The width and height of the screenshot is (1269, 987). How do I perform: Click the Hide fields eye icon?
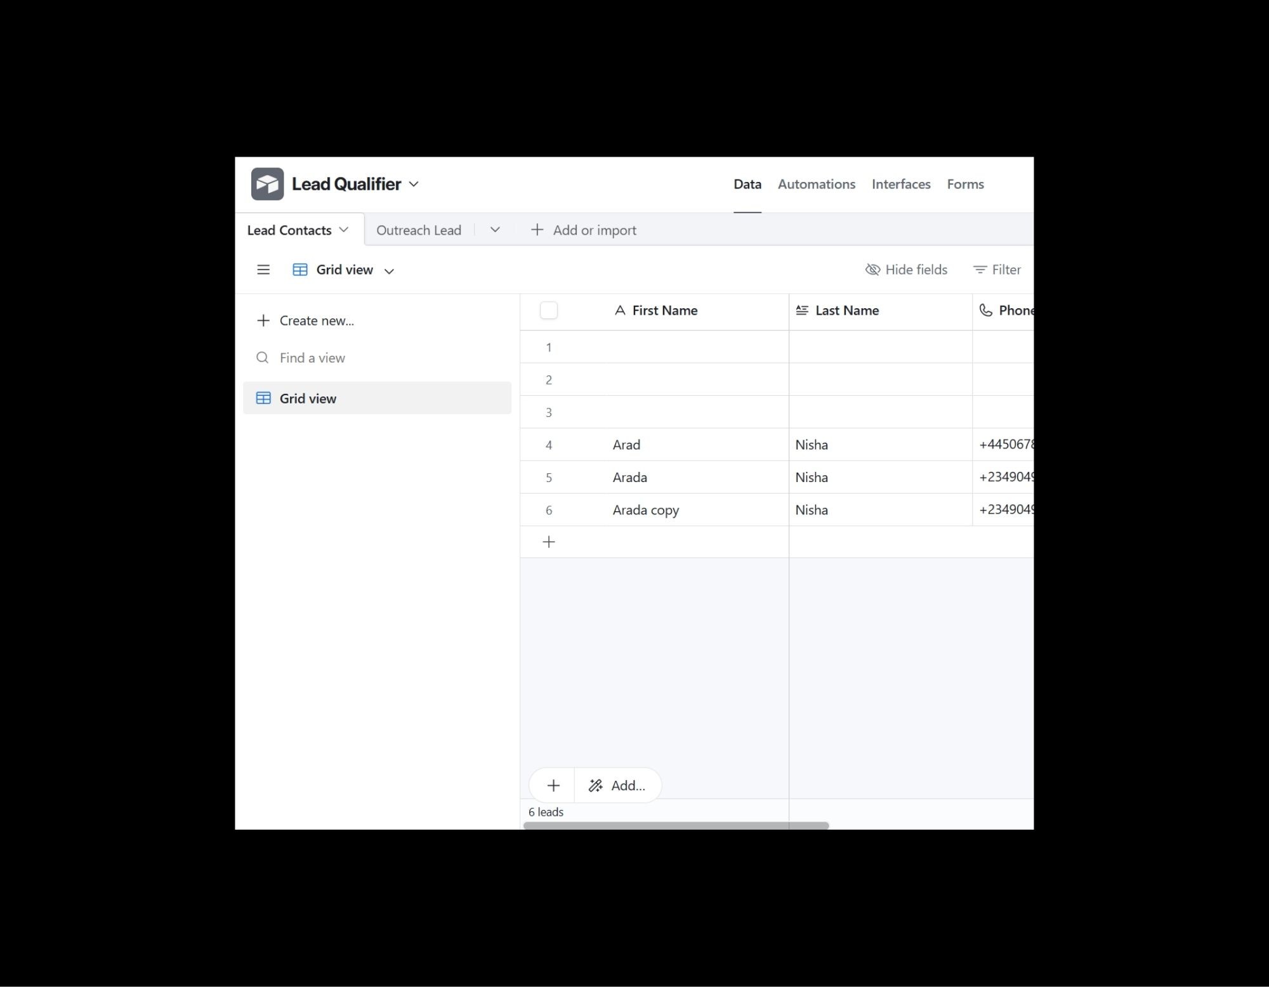coord(873,270)
